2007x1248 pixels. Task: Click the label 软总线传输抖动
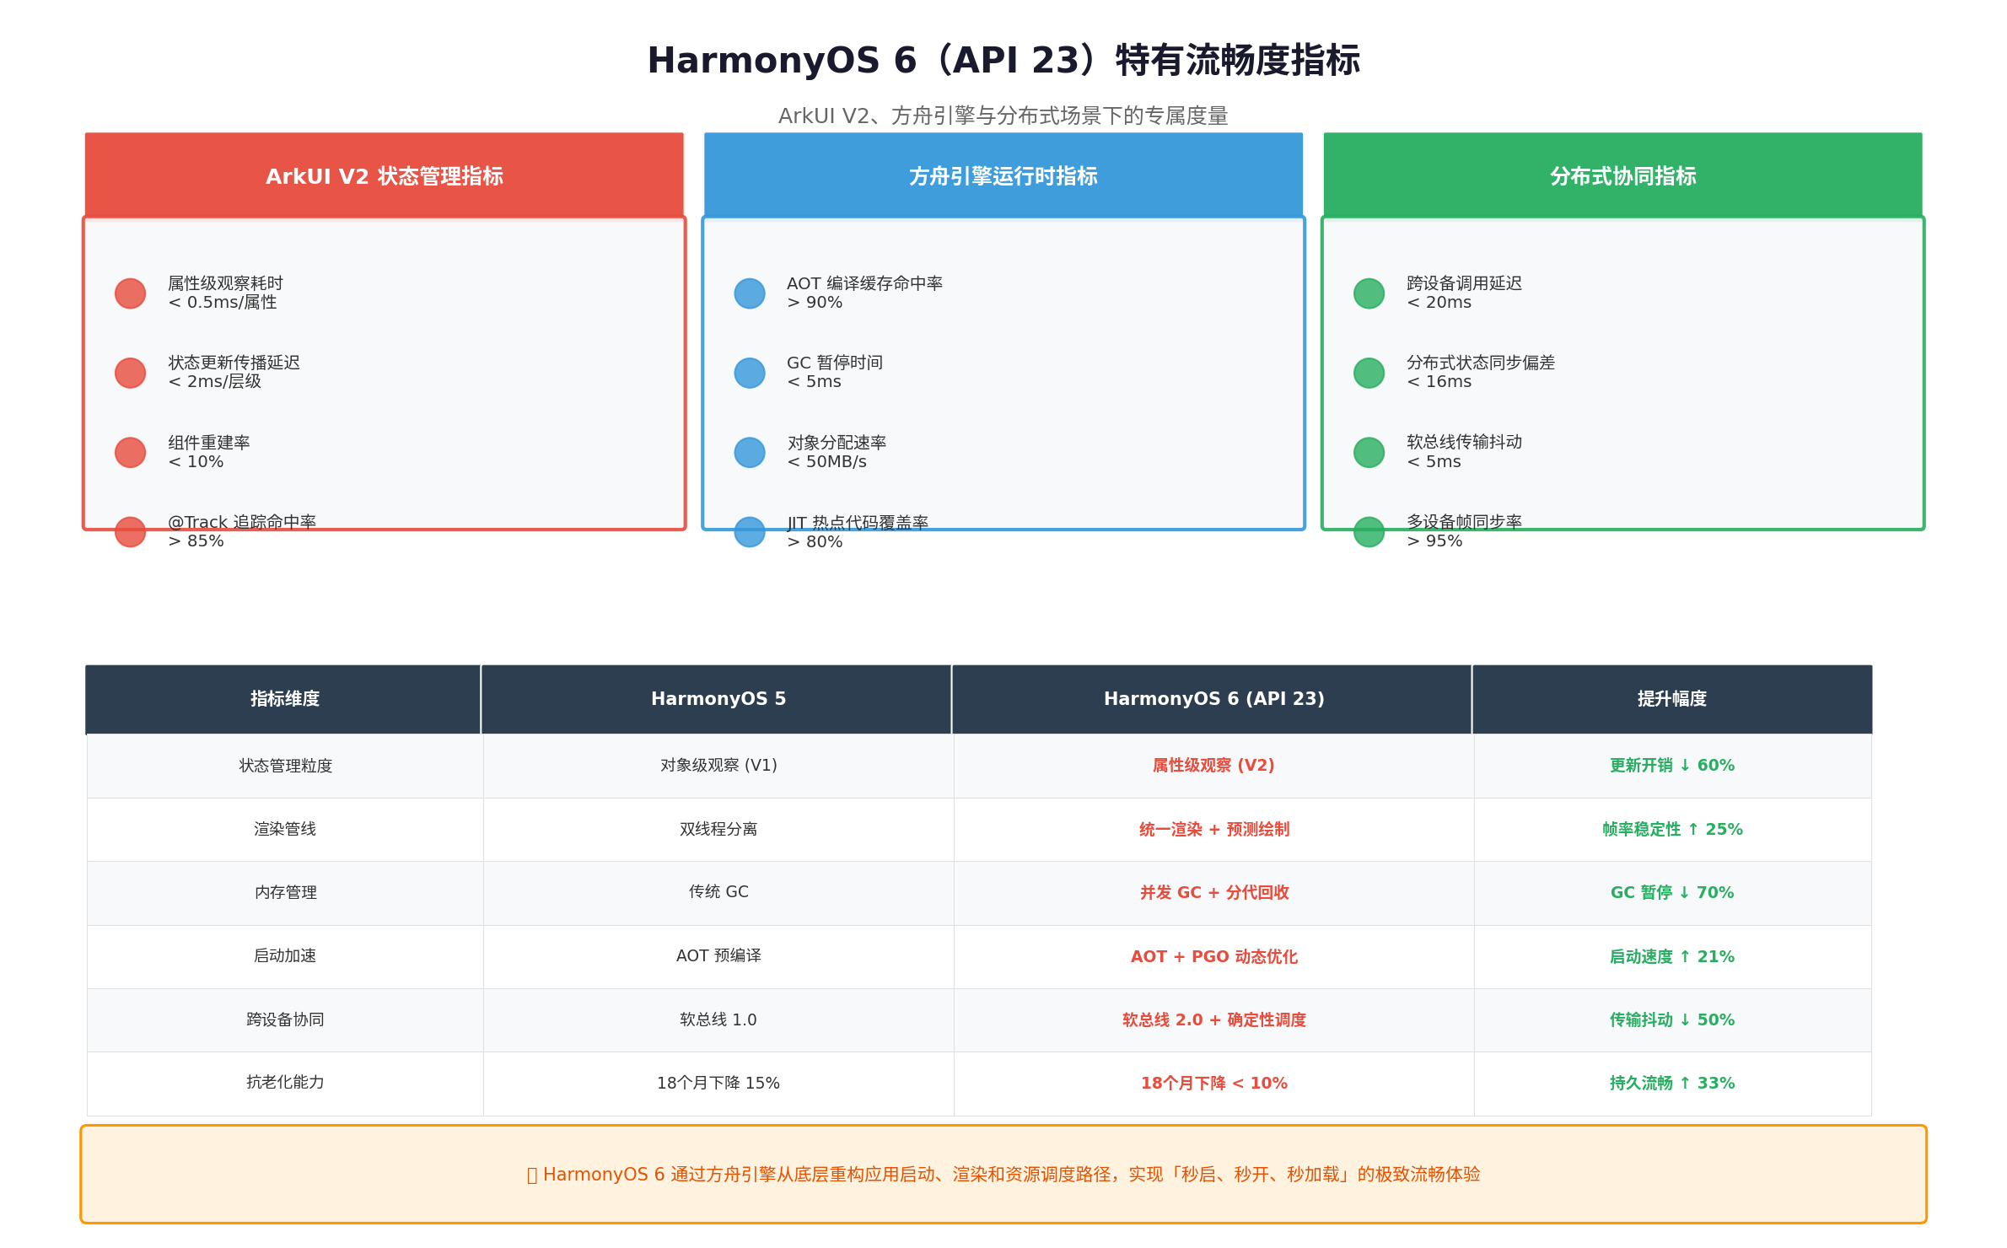pyautogui.click(x=1464, y=442)
